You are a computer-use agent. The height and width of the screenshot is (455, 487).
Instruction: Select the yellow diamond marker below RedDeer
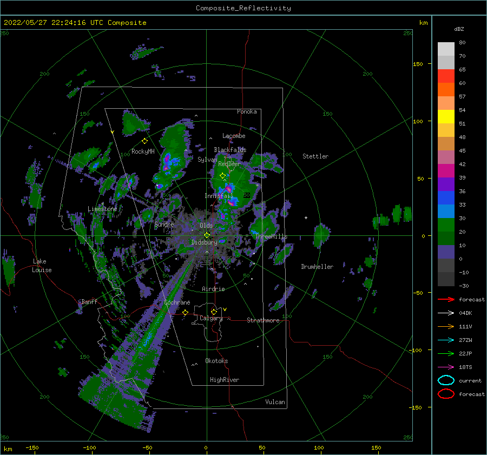[223, 176]
